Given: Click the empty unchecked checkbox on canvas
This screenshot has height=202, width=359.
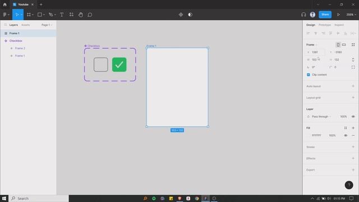Looking at the screenshot, I should (101, 65).
